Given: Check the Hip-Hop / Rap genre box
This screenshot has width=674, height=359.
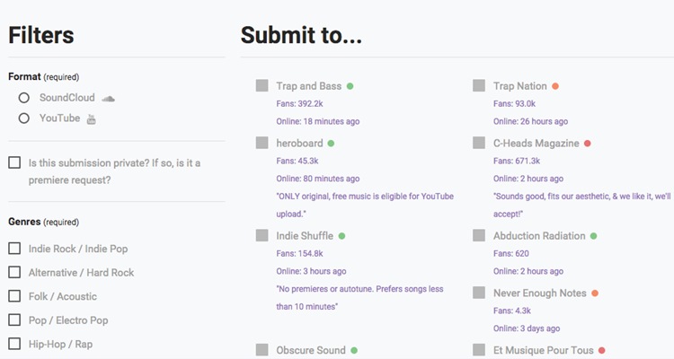Looking at the screenshot, I should pyautogui.click(x=14, y=344).
